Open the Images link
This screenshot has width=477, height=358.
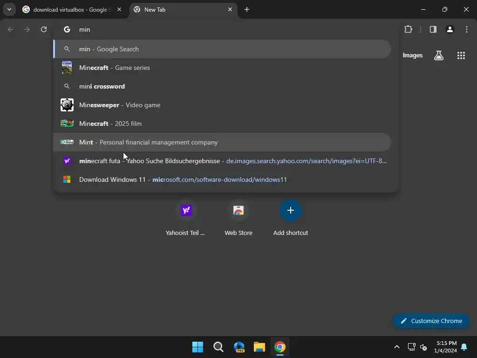point(413,55)
